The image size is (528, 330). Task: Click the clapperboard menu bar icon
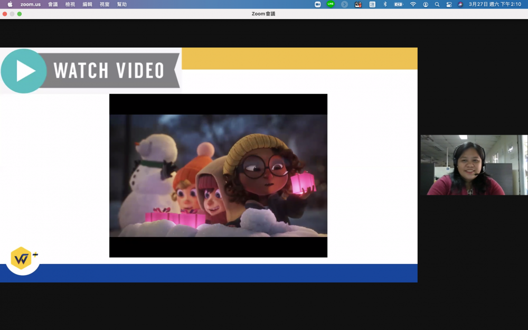tap(358, 4)
